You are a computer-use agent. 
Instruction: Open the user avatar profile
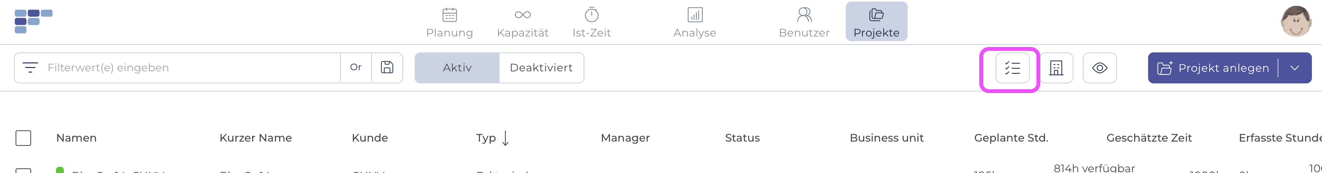[1296, 21]
